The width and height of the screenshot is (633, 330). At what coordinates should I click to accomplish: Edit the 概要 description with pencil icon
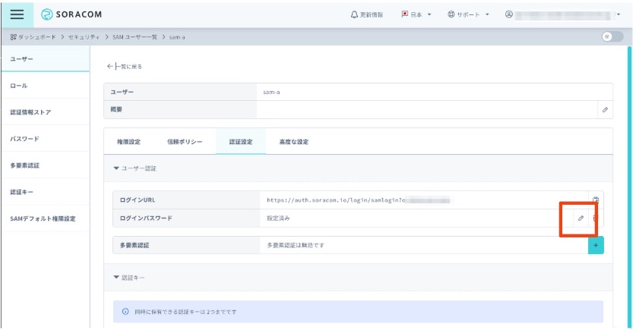point(605,110)
